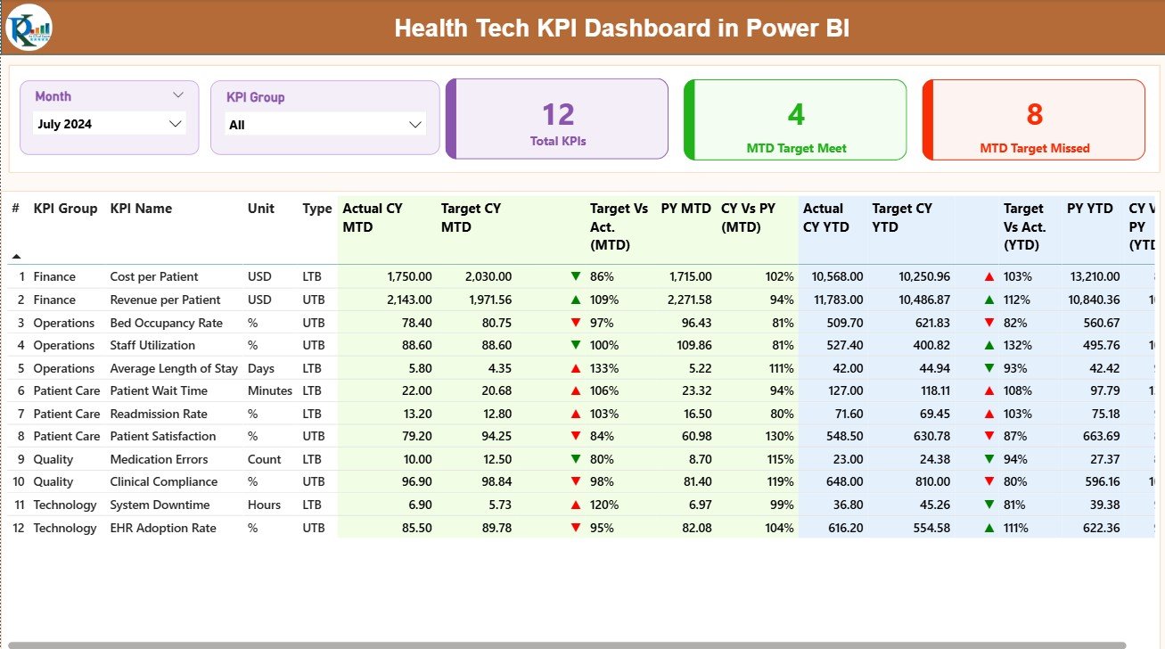Screen dimensions: 1165x649
Task: Click red up arrow for Average Length of Stay MTD
Action: [576, 368]
